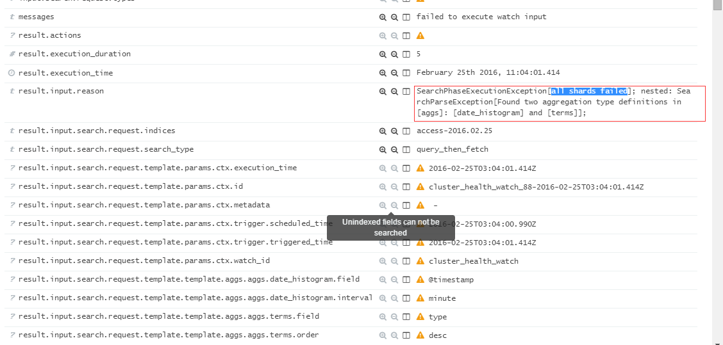Toggle ctx.watch_id column in table
723x345 pixels.
click(x=406, y=261)
